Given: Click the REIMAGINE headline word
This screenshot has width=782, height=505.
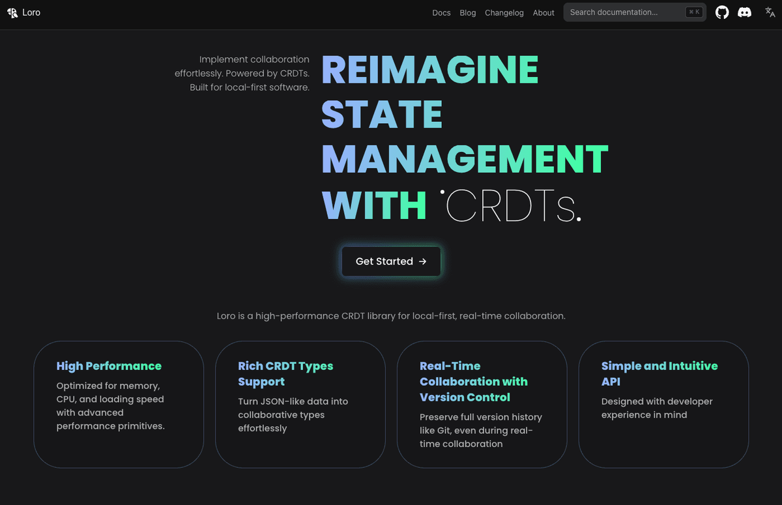Looking at the screenshot, I should (430, 70).
